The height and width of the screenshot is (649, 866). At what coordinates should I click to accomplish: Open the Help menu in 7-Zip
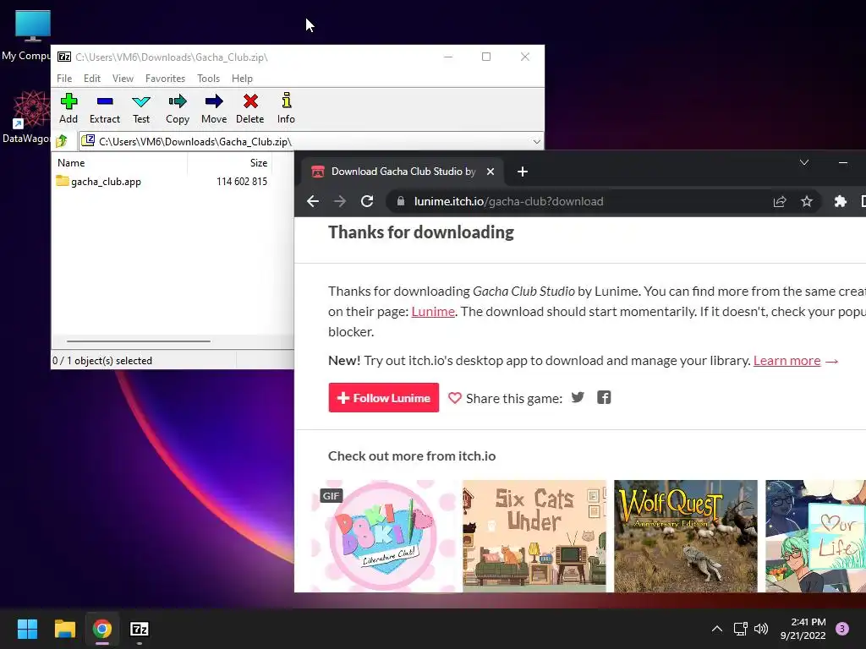pos(242,79)
